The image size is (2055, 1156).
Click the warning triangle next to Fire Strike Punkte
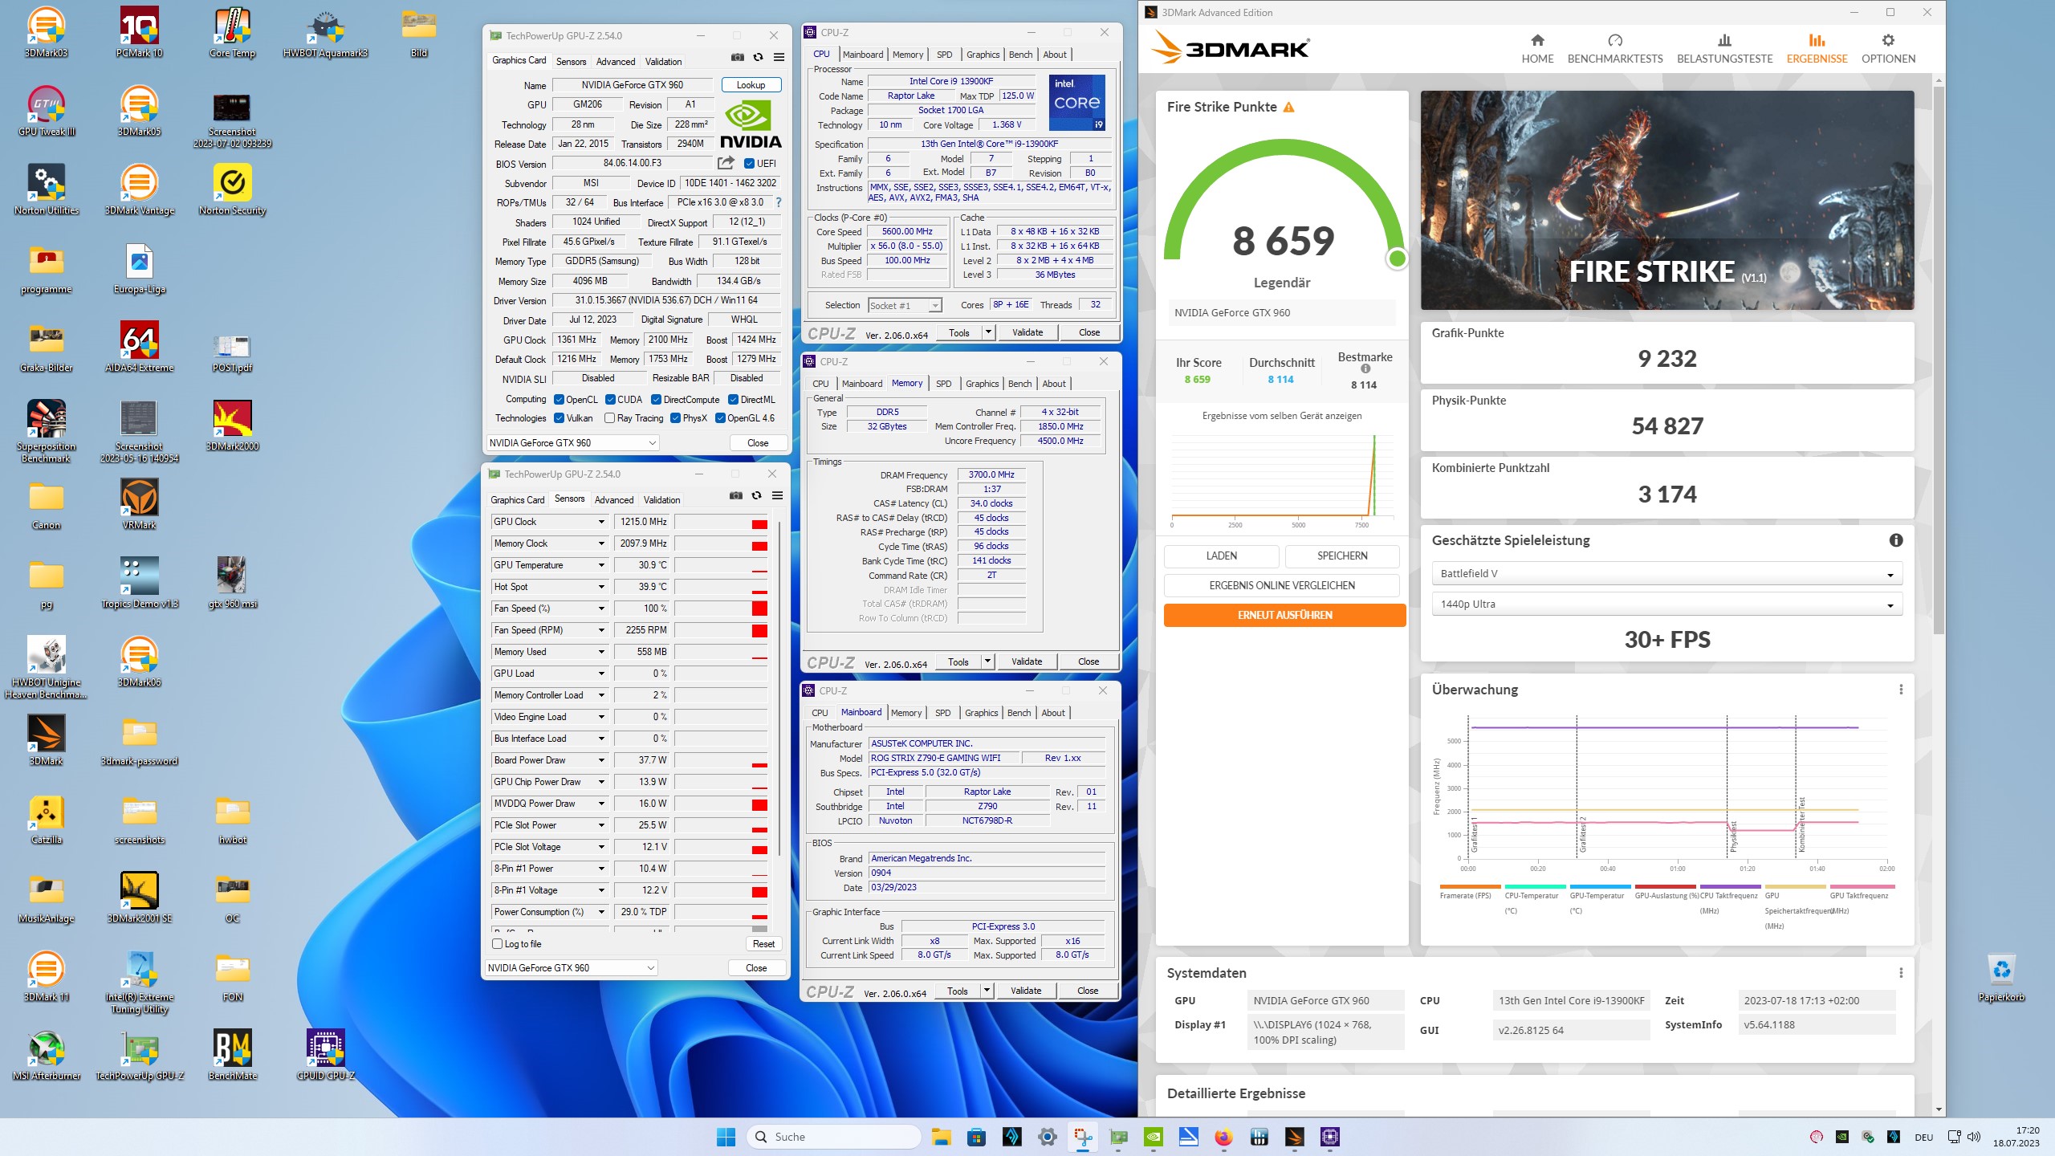[x=1289, y=107]
